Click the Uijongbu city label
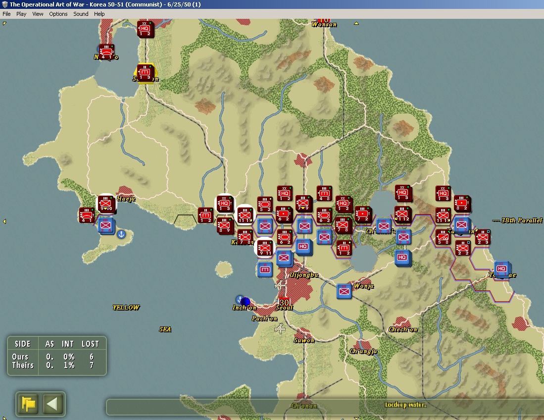 [304, 275]
